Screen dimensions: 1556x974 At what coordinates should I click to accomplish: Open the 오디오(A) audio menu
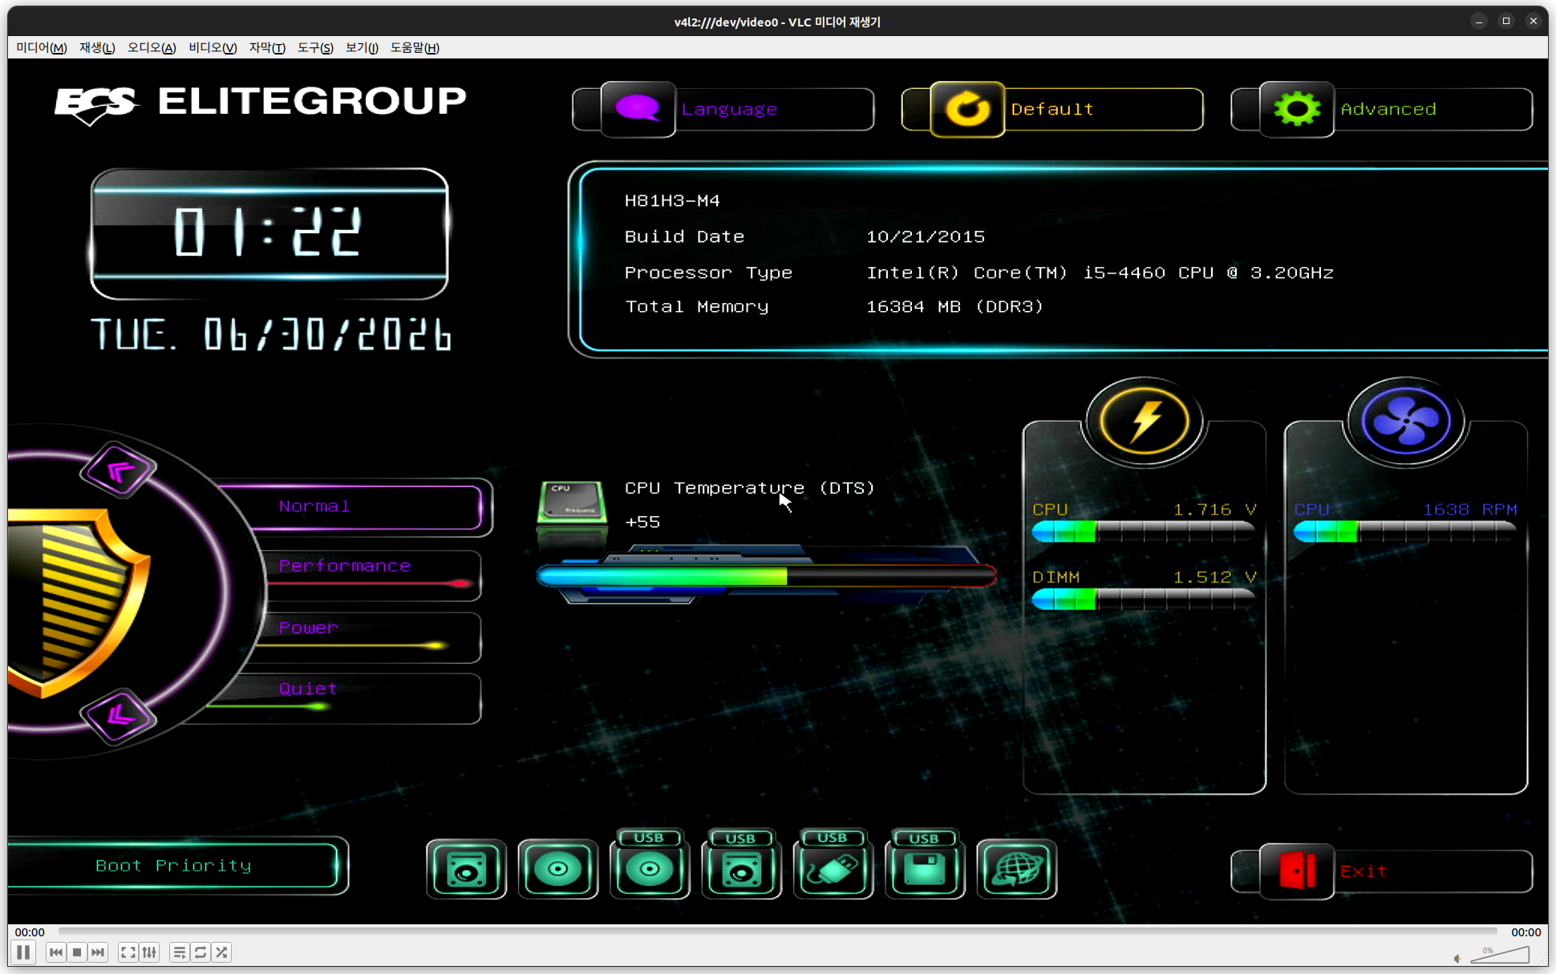tap(152, 47)
